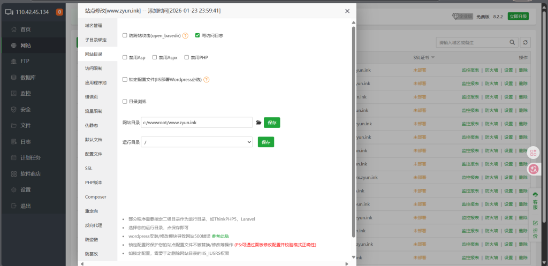Click the refresh icon beside the search box

[x=526, y=42]
